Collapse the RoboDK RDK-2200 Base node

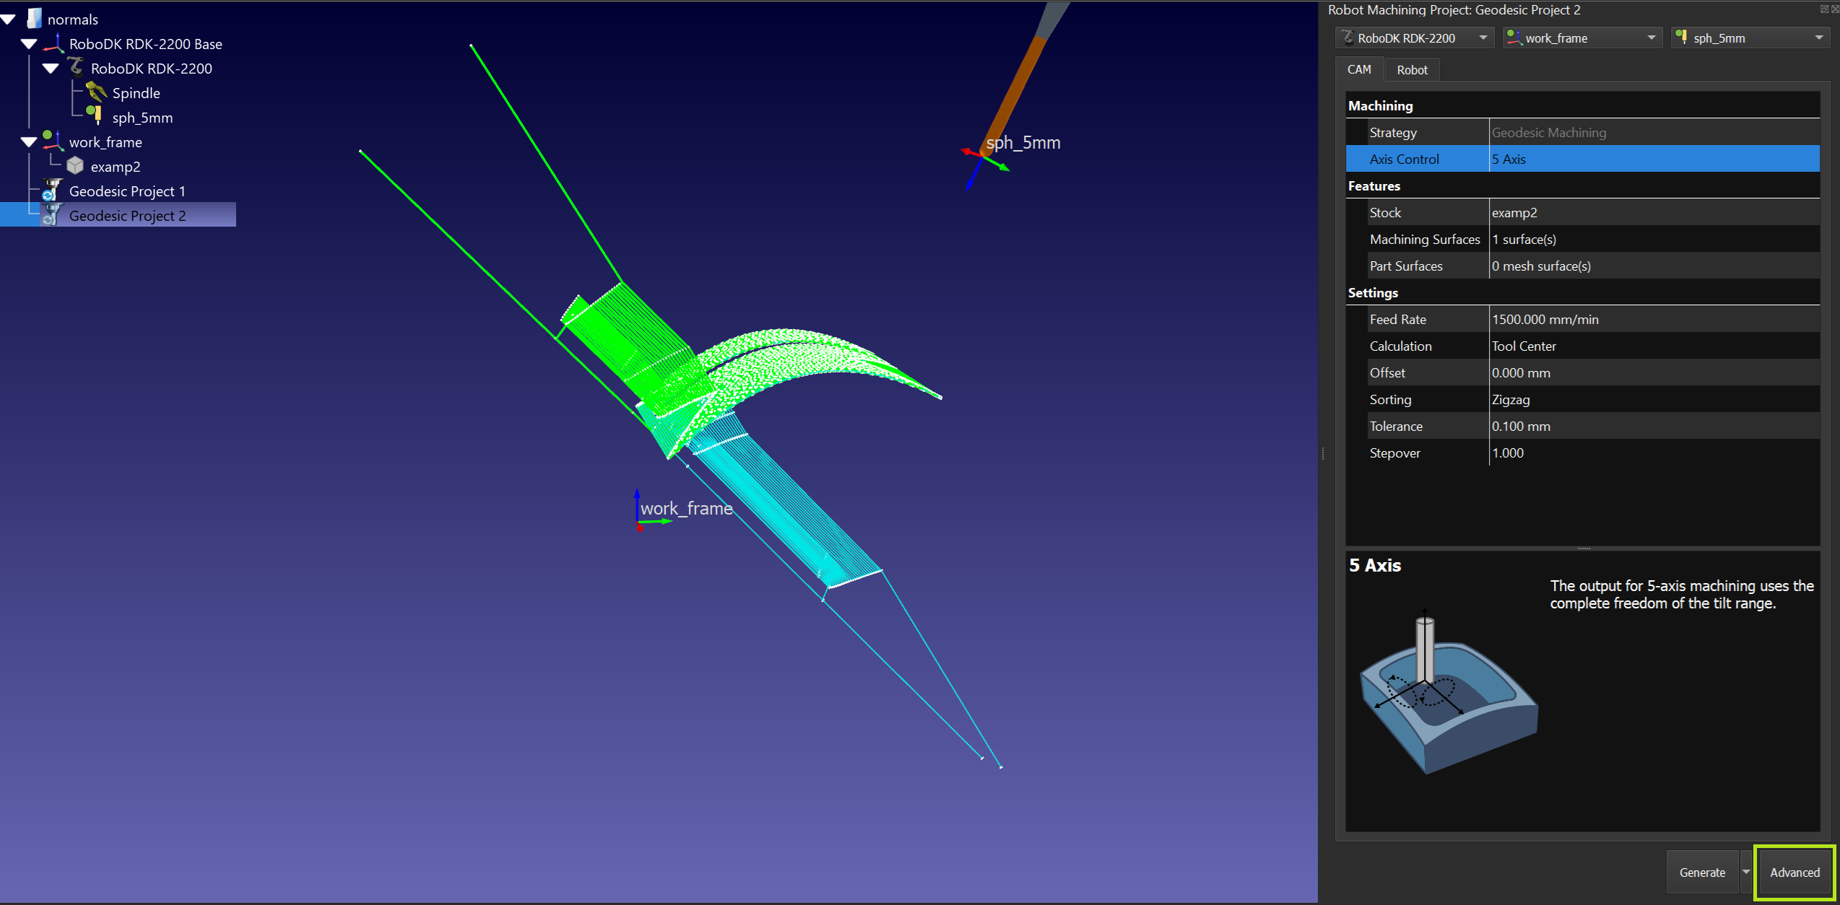(x=29, y=44)
